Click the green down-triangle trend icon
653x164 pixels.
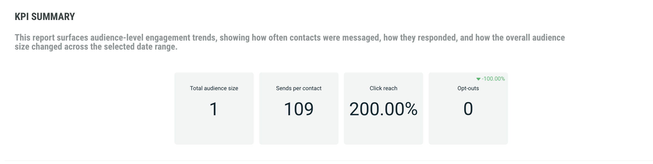click(478, 79)
